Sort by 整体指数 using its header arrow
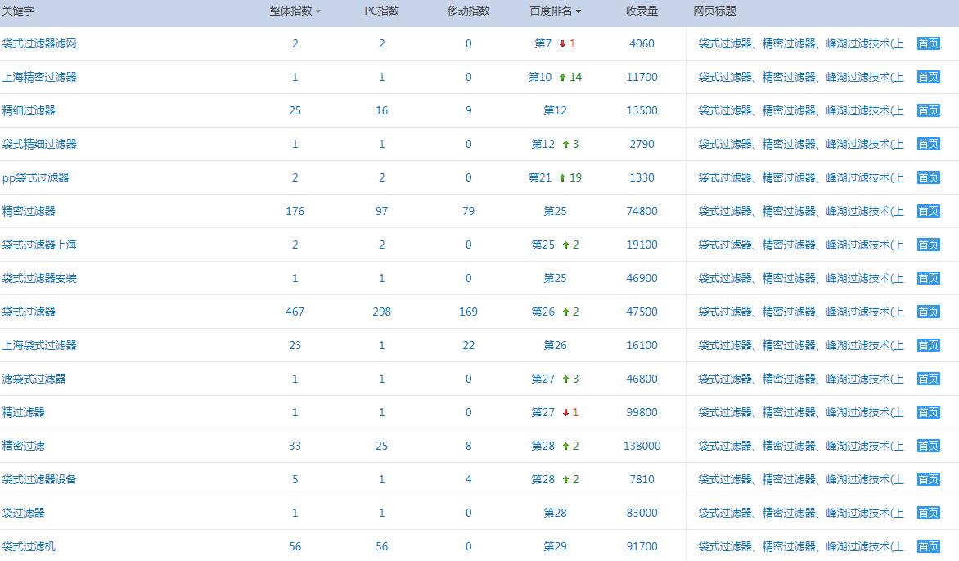This screenshot has width=959, height=561. [318, 11]
